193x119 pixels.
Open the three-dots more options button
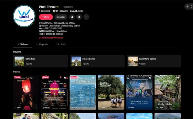(86, 17)
